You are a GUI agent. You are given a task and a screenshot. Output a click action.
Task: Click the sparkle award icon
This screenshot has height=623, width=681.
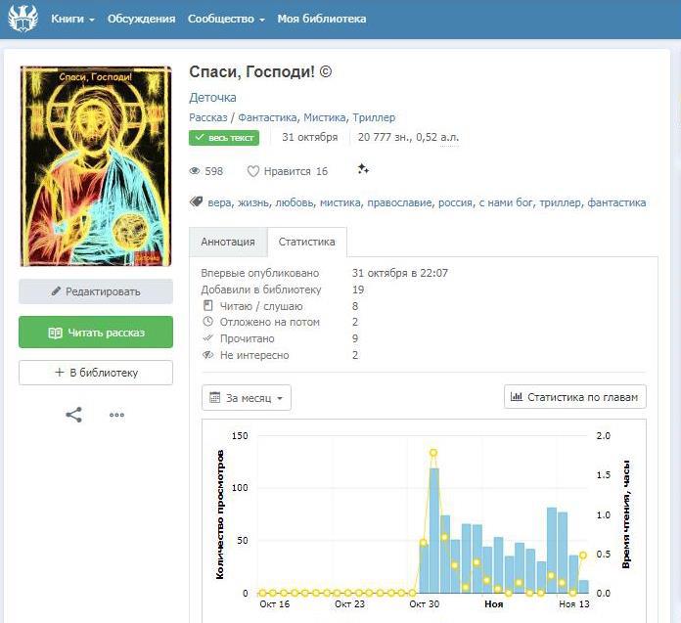(363, 170)
